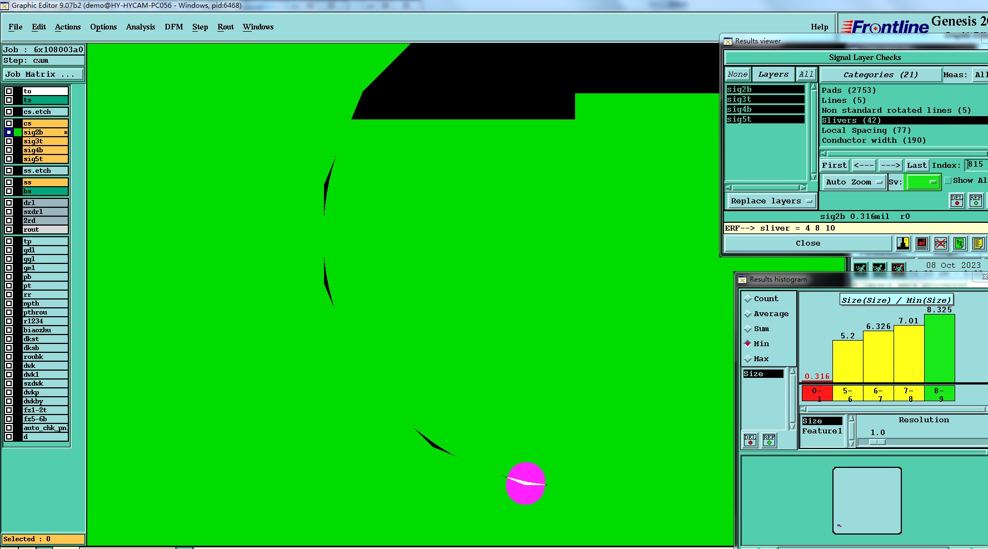Image resolution: width=988 pixels, height=549 pixels.
Task: Select the Slivers (42) category
Action: [x=904, y=121]
